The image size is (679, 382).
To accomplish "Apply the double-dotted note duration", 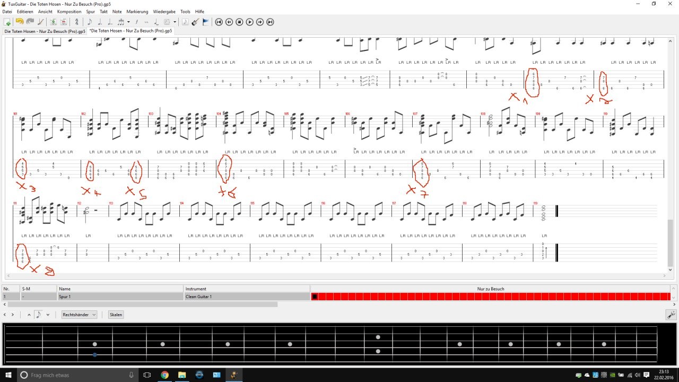I will pyautogui.click(x=110, y=22).
